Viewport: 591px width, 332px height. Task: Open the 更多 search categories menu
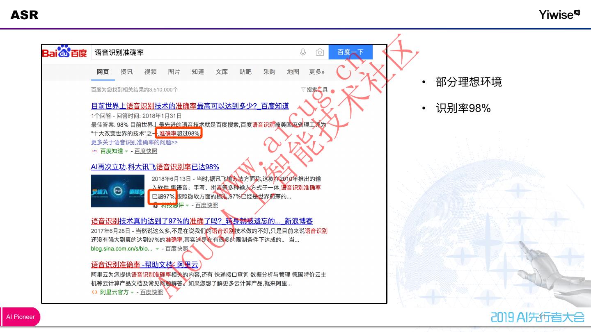pos(316,72)
